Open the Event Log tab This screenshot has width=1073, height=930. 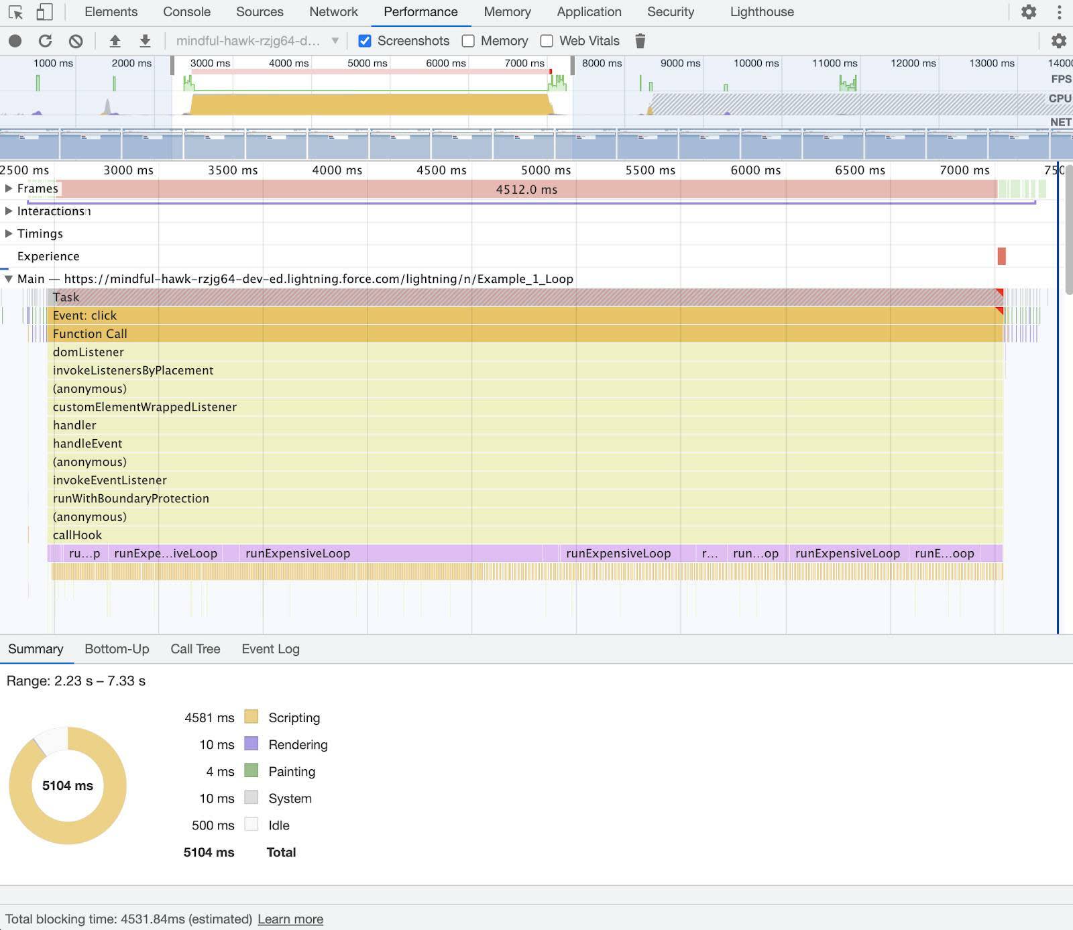click(270, 649)
